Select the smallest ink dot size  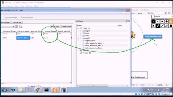pos(153,22)
